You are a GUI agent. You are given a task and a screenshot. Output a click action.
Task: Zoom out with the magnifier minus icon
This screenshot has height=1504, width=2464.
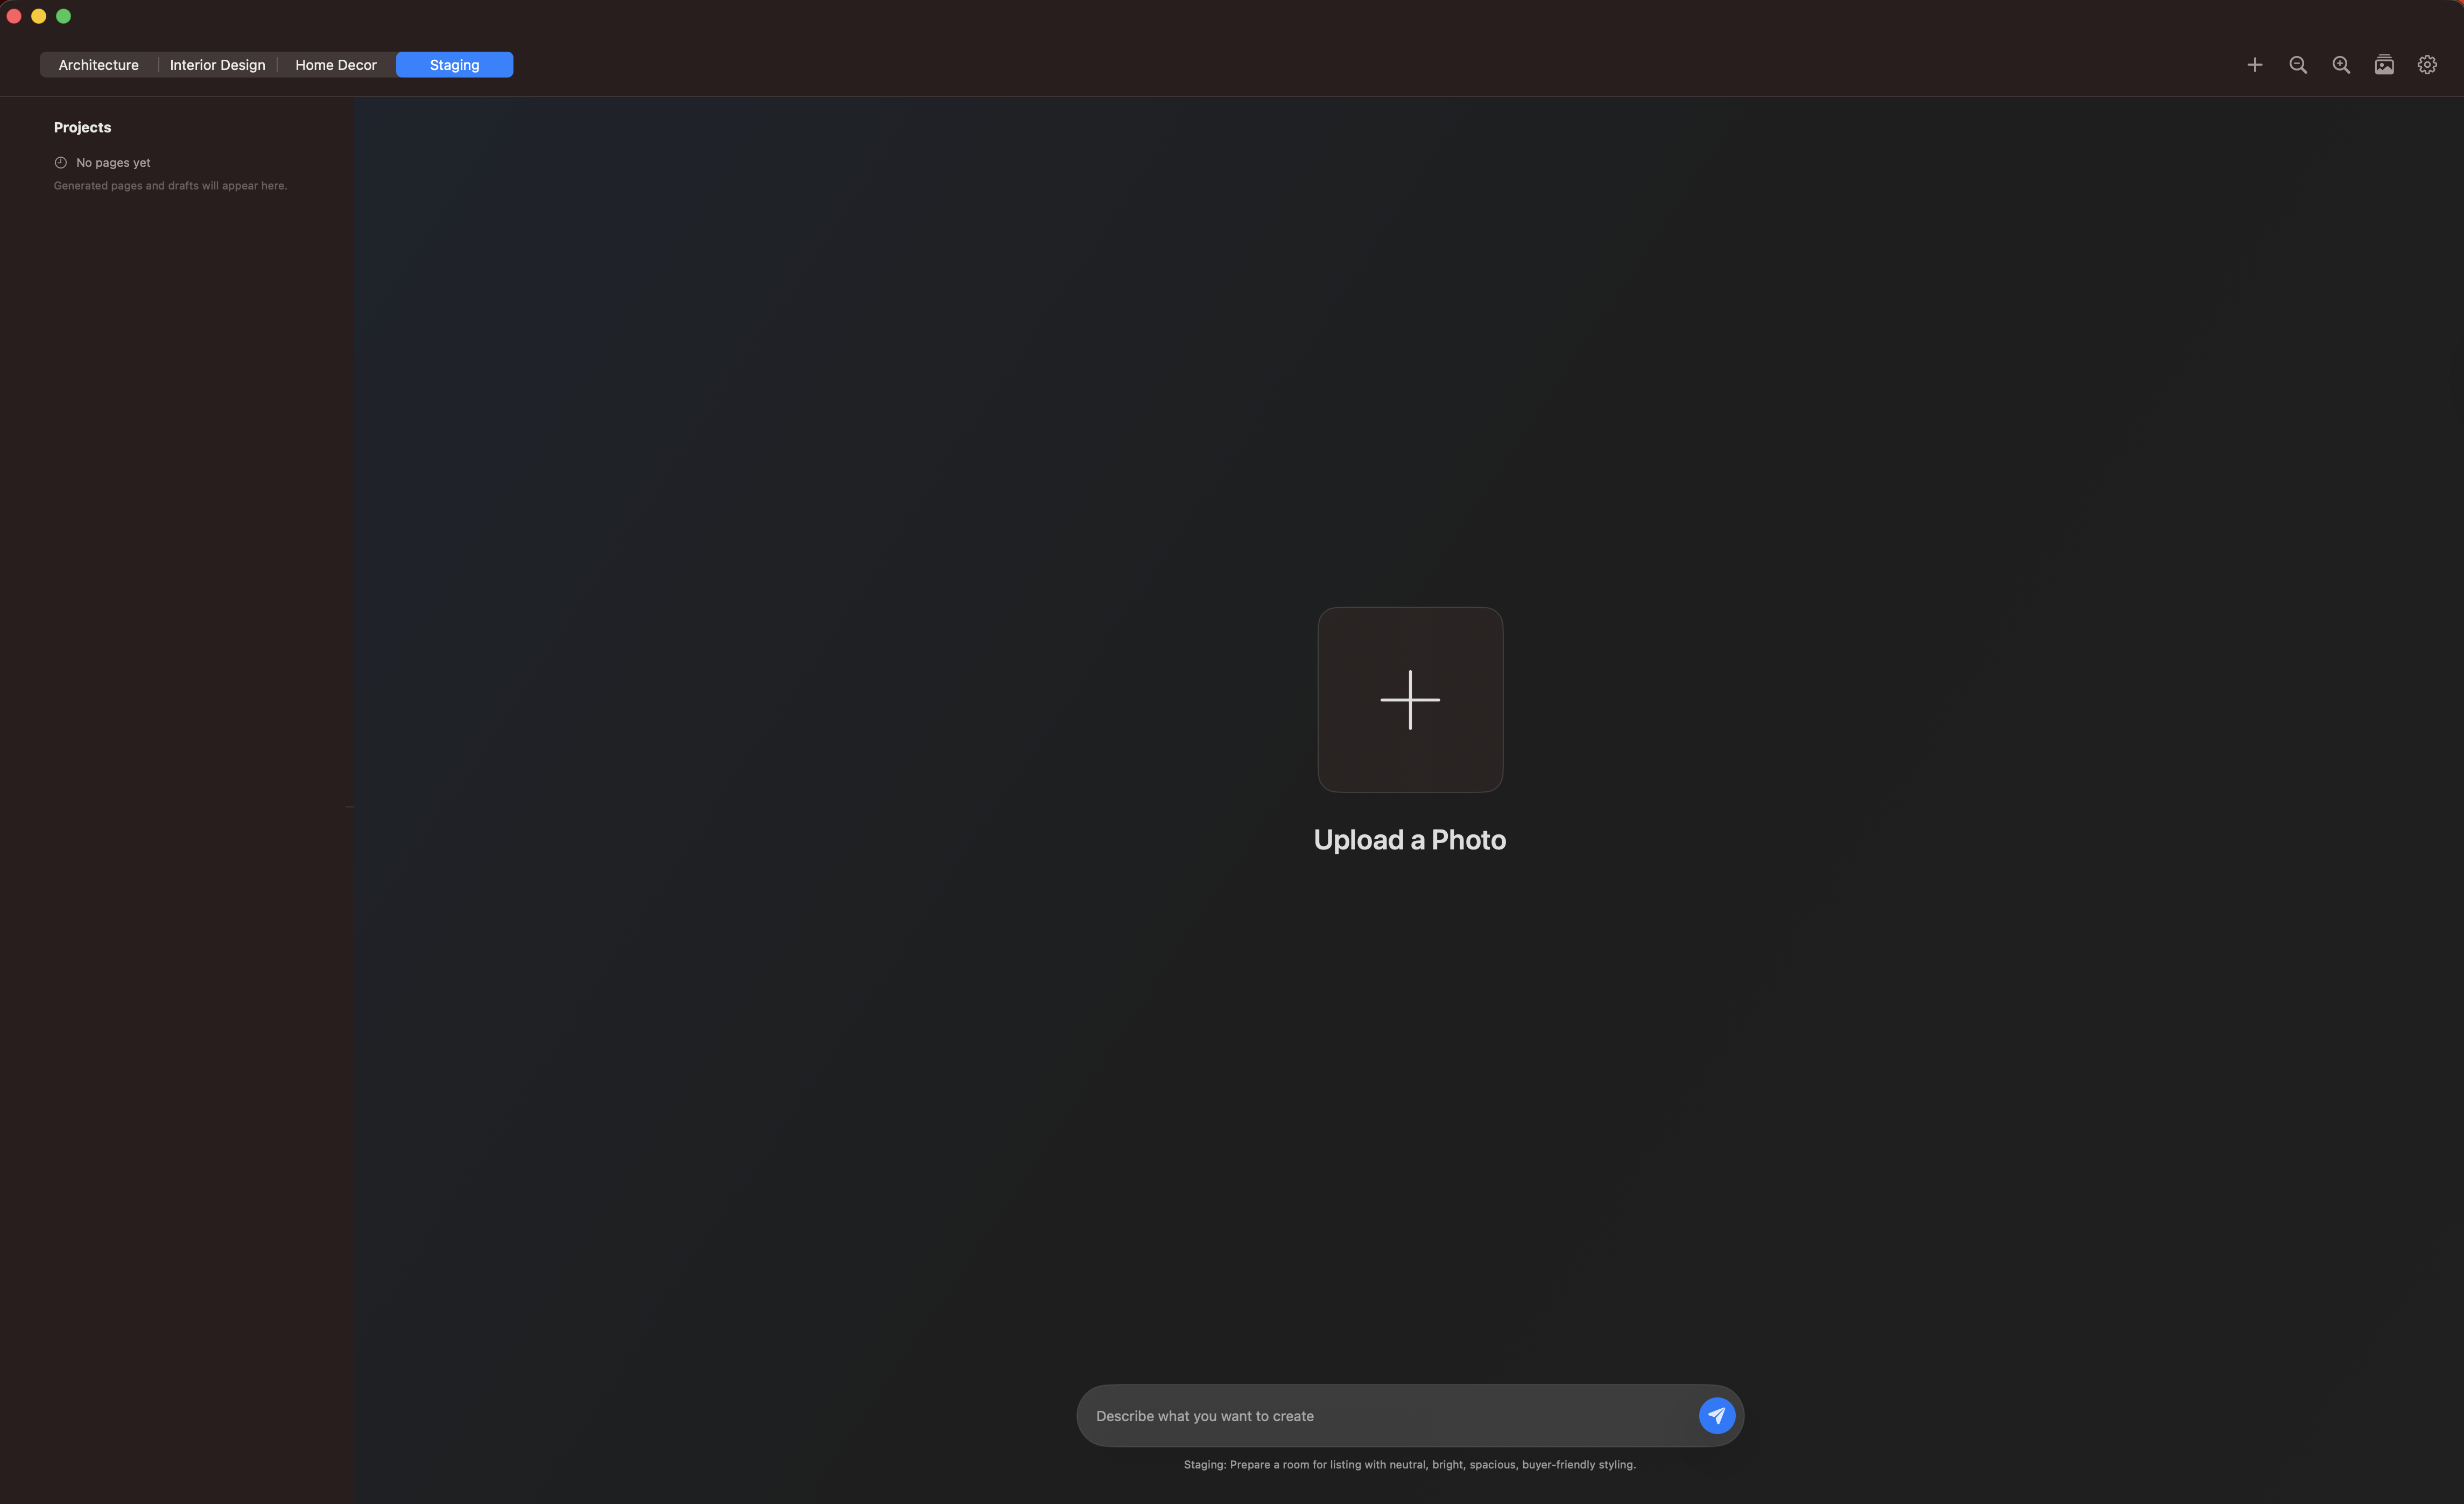click(2298, 65)
